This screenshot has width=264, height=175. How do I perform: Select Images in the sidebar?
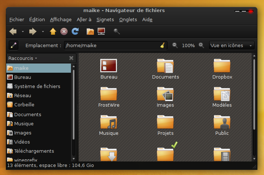tap(38, 133)
